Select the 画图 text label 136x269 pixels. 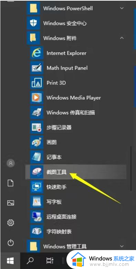pos(52,142)
